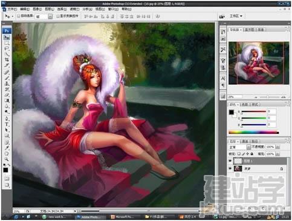
Task: Enable the 自动选择 checkbox
Action: [x=19, y=16]
